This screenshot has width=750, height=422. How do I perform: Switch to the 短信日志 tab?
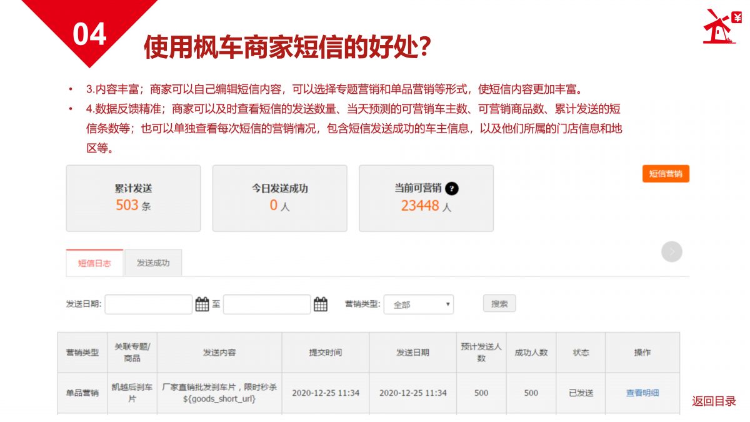click(x=94, y=263)
